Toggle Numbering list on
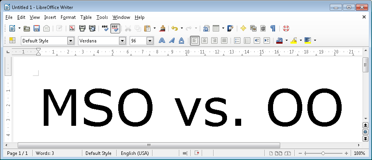372x160 pixels. pyautogui.click(x=237, y=40)
